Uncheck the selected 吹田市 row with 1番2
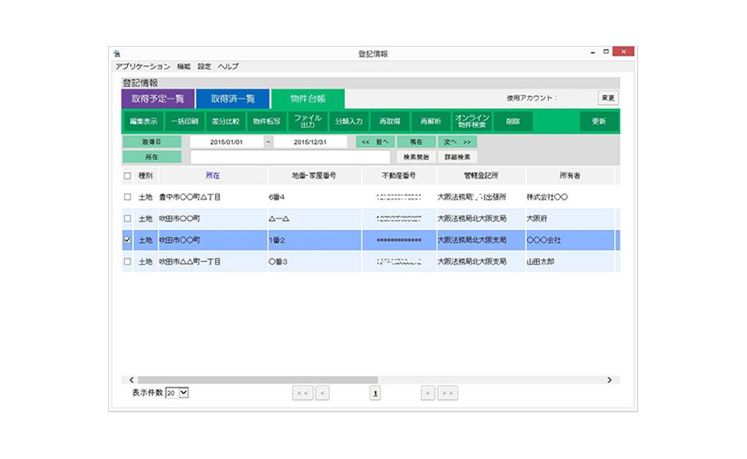Screen dimensions: 747x459 tap(128, 240)
